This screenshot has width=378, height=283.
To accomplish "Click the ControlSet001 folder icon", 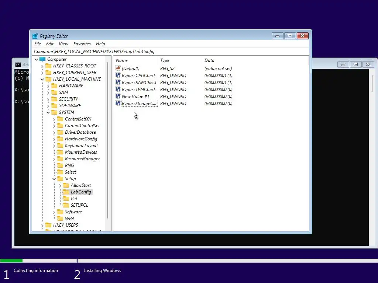I will tap(60, 119).
